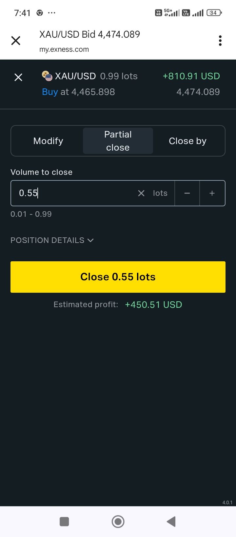Open Android recent apps
This screenshot has width=236, height=537.
tap(64, 522)
